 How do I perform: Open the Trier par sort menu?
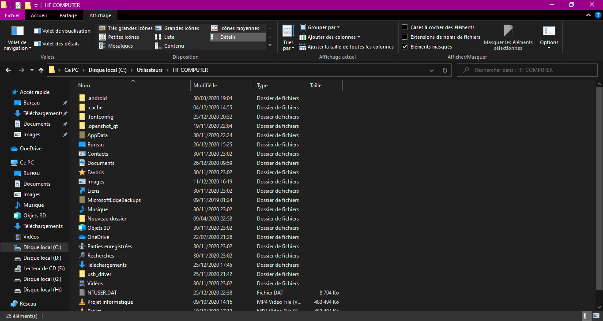(288, 37)
